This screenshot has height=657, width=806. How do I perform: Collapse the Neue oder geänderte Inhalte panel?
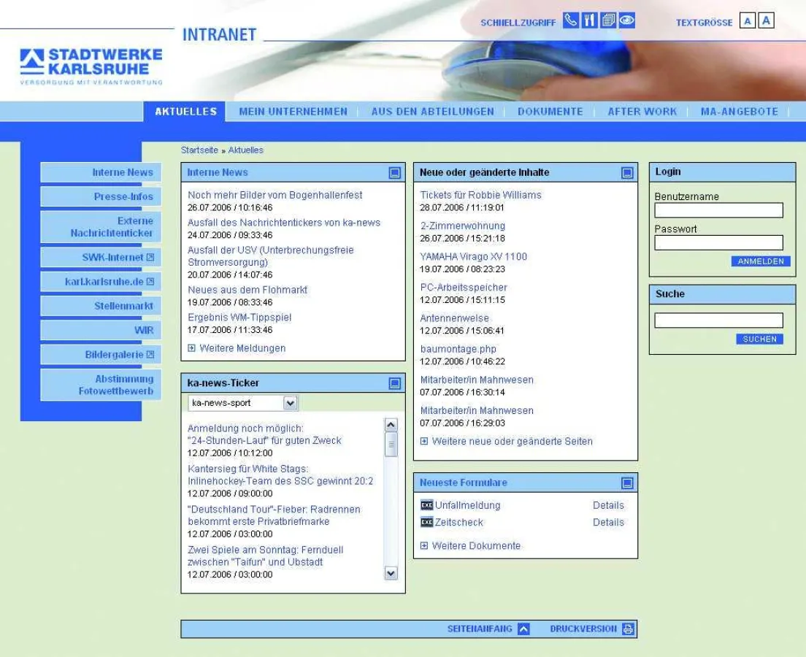point(627,172)
